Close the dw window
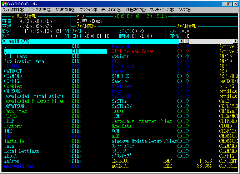This screenshot has width=240, height=174. point(236,4)
